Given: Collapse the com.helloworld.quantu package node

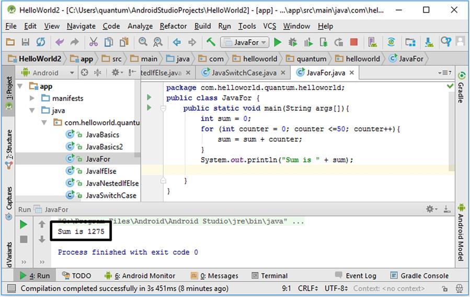Looking at the screenshot, I should [44, 123].
